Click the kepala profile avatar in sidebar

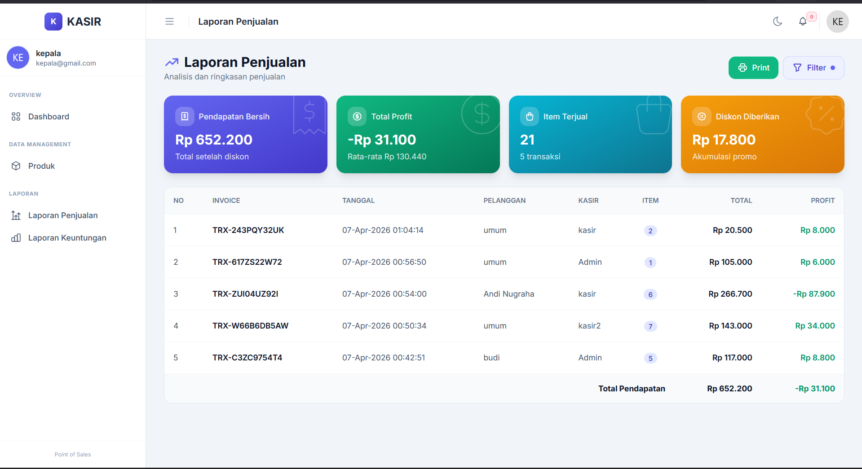(x=18, y=57)
